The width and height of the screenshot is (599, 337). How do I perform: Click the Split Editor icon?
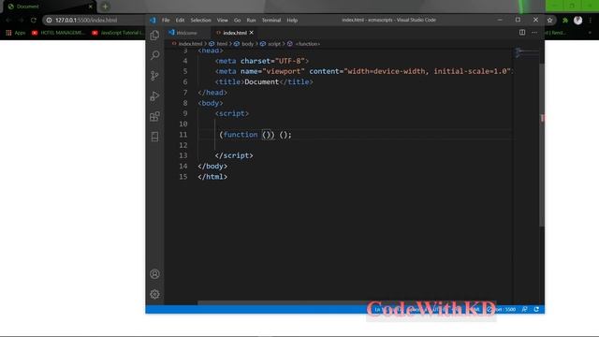click(x=522, y=33)
